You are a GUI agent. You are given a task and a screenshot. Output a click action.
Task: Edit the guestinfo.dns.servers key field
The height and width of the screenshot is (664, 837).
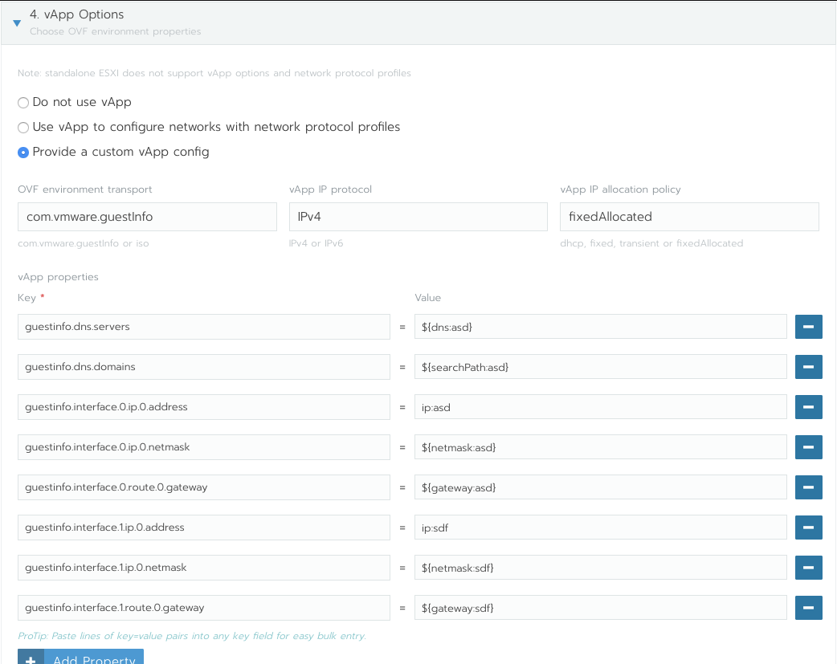tap(203, 327)
